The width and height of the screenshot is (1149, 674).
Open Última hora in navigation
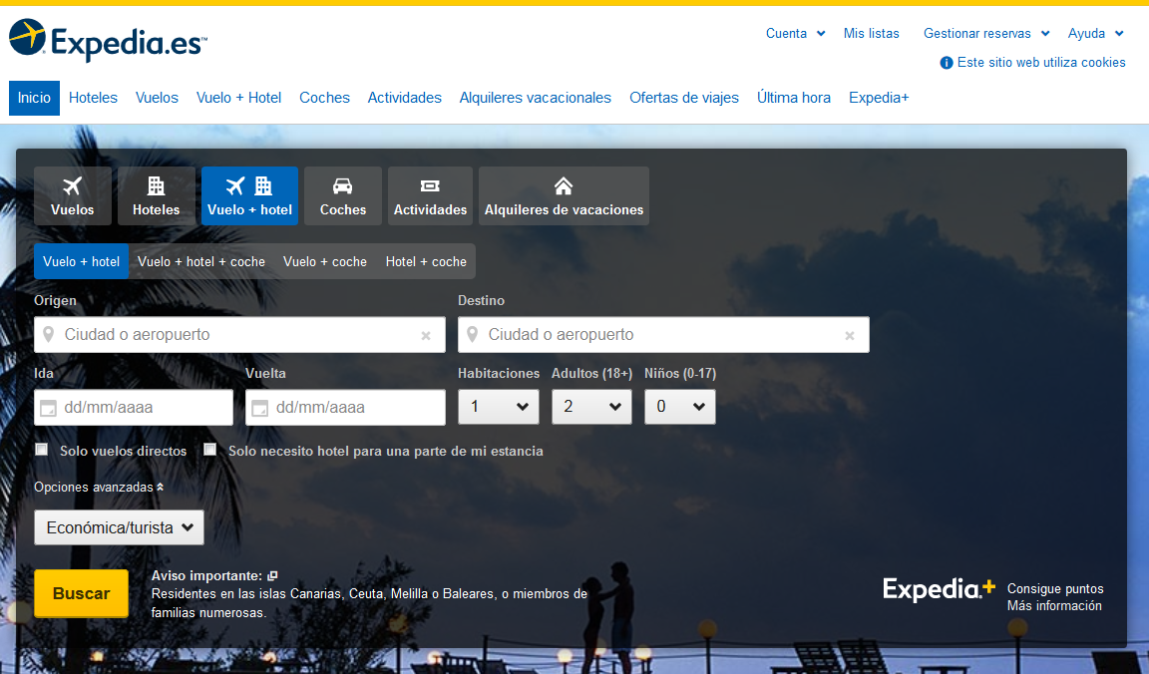794,98
